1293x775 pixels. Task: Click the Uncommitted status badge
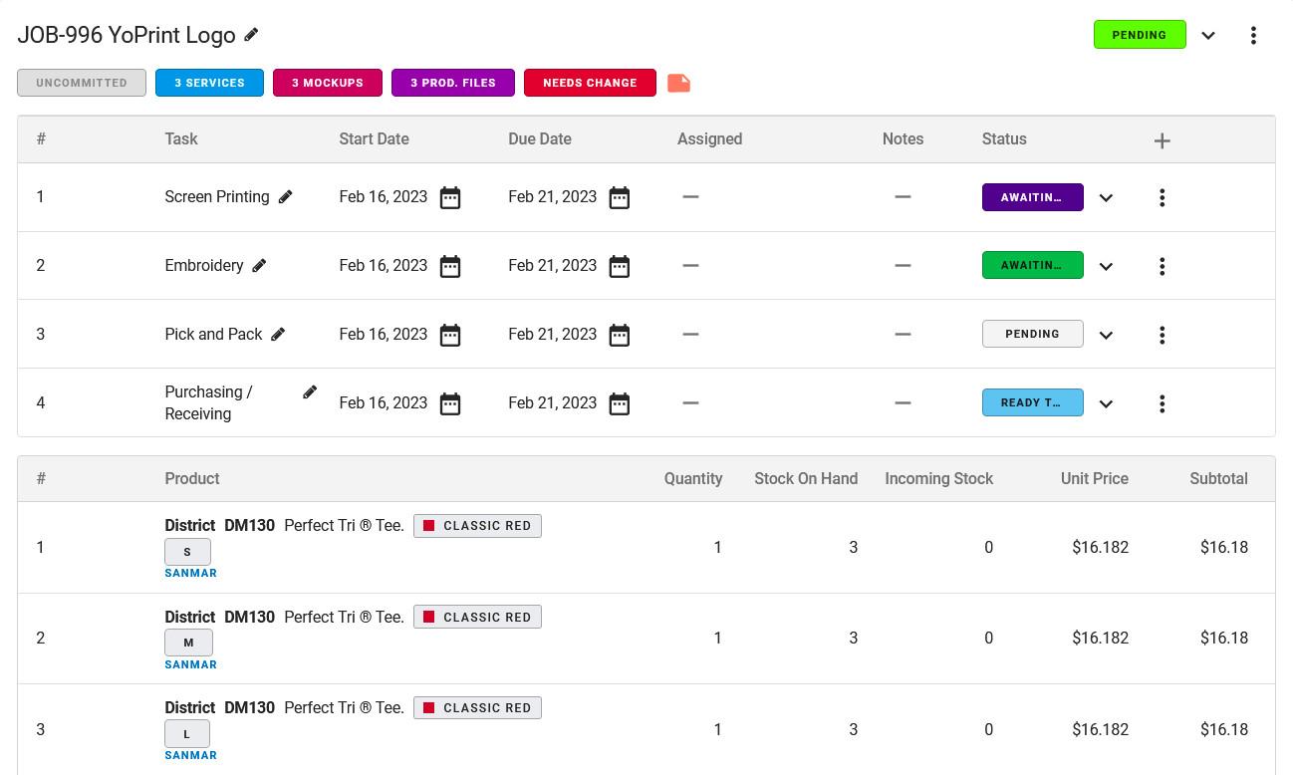pos(82,83)
